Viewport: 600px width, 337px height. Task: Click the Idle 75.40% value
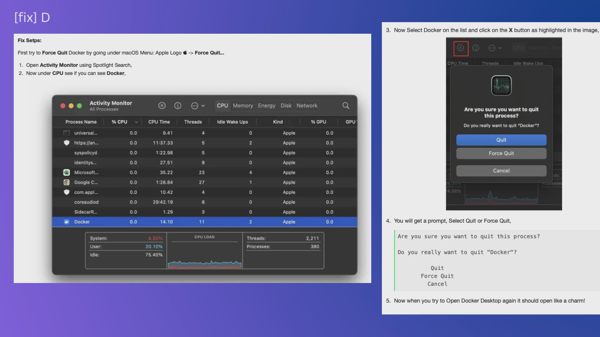point(154,255)
